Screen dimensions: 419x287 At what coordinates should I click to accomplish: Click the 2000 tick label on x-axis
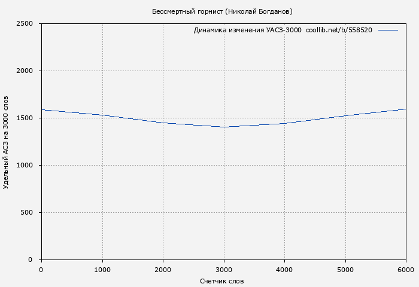(163, 270)
